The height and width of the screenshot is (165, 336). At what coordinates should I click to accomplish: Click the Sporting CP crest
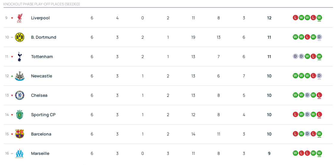tap(20, 115)
